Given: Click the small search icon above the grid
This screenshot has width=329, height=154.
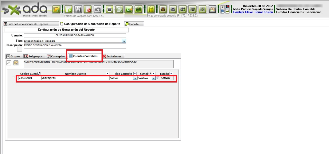Looking at the screenshot, I should click(x=8, y=63).
